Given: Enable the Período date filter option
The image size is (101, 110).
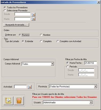Looking at the screenshot, I should pyautogui.click(x=68, y=66).
